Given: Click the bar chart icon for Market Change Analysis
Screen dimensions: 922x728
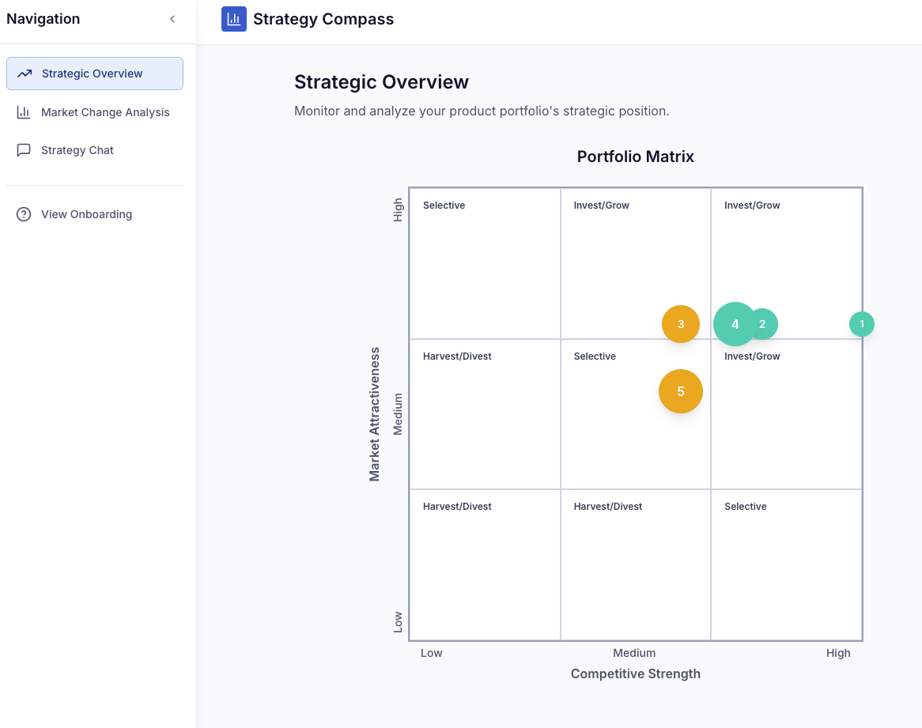Looking at the screenshot, I should [x=24, y=112].
